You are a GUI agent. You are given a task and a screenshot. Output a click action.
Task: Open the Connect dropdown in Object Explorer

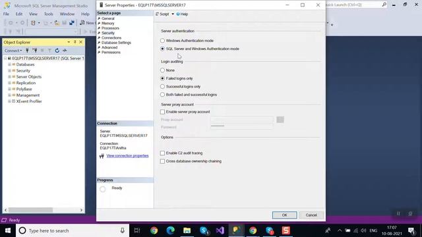(13, 51)
